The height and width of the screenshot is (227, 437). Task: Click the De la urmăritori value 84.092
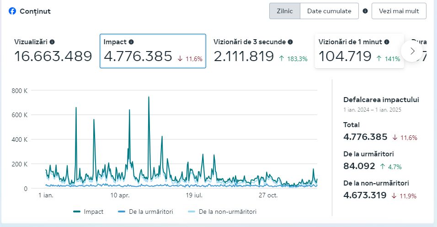click(359, 166)
